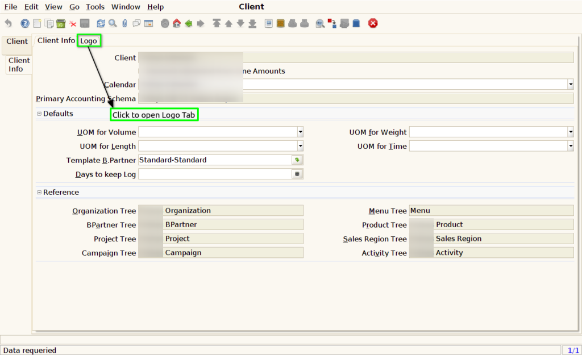Click the Requery refresh arrows icon

[x=101, y=23]
